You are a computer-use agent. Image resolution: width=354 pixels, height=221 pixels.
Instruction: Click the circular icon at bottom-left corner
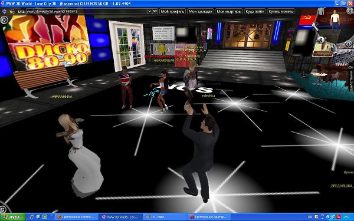click(x=3, y=209)
